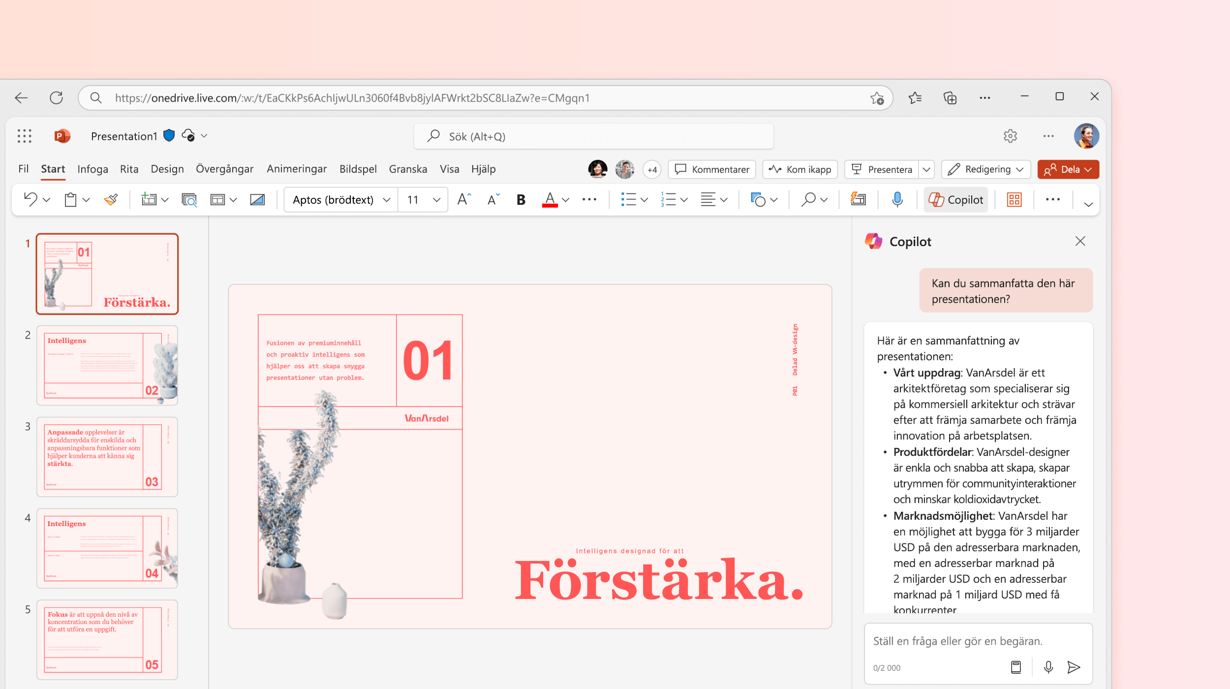Select the Format Painter brush
The height and width of the screenshot is (689, 1230).
point(111,199)
